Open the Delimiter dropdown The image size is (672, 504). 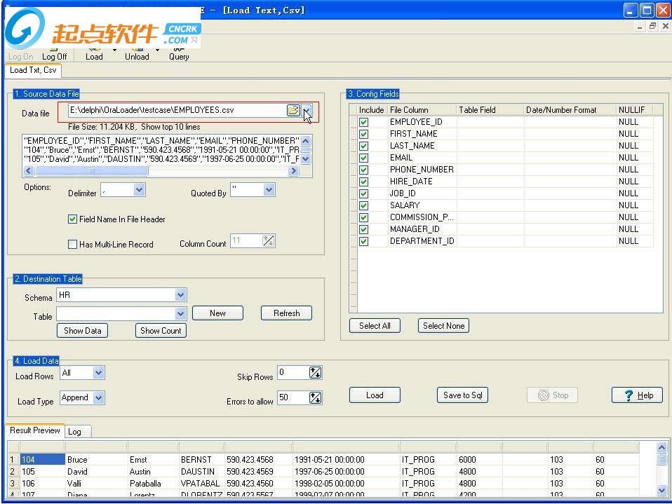coord(139,190)
